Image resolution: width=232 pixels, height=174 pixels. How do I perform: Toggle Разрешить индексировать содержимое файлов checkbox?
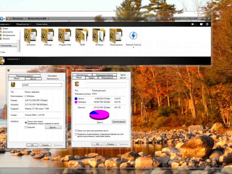(76, 134)
